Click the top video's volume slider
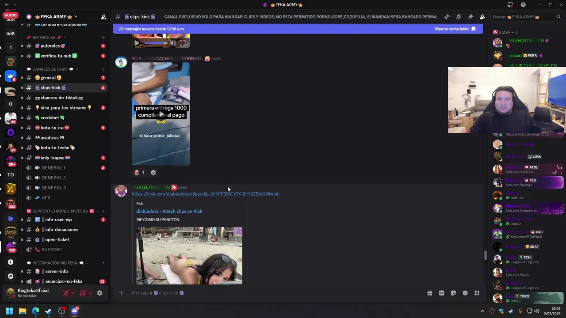 (157, 43)
